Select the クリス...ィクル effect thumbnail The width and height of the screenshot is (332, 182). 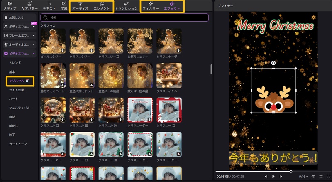(169, 75)
